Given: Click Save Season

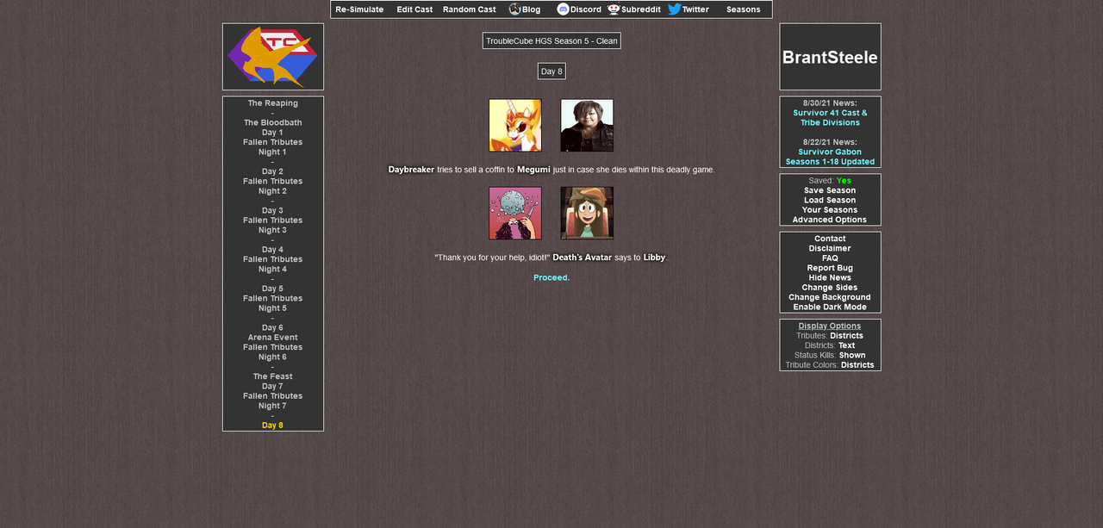Looking at the screenshot, I should point(830,190).
